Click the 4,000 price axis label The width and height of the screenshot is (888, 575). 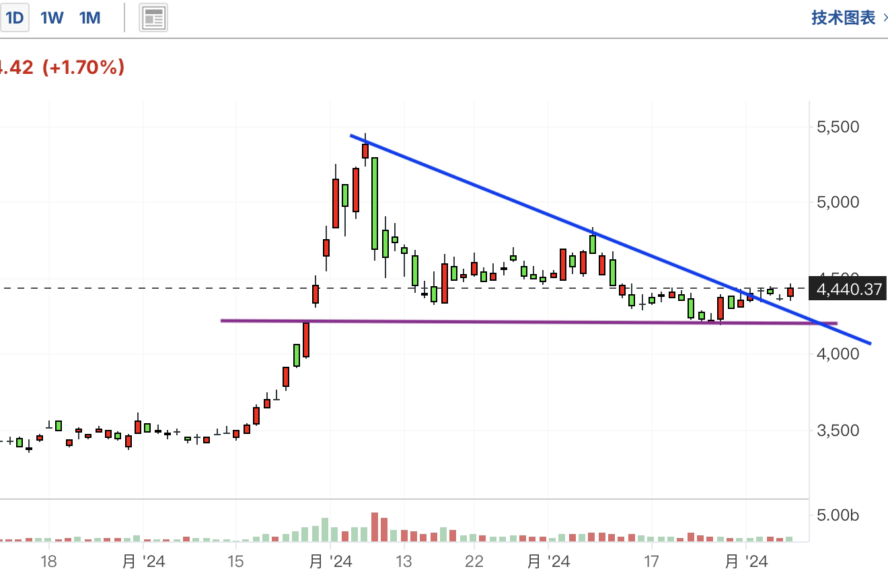pos(837,354)
